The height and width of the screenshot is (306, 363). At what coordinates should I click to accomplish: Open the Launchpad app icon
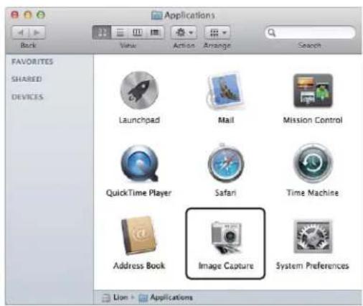[x=139, y=91]
